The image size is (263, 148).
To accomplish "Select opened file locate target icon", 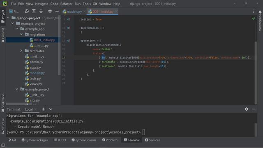I will point(26,12).
